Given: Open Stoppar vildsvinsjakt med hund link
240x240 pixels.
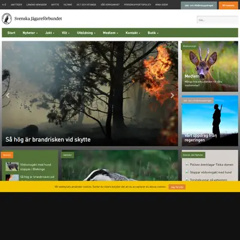Looking at the screenshot, I should click(211, 172).
